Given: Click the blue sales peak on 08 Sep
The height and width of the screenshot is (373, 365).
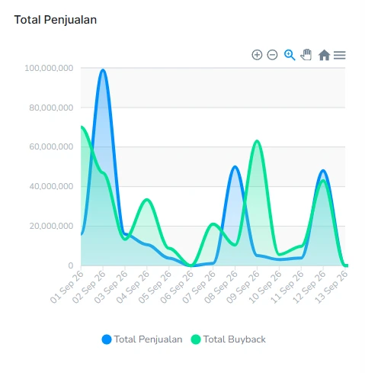Looking at the screenshot, I should [x=235, y=167].
